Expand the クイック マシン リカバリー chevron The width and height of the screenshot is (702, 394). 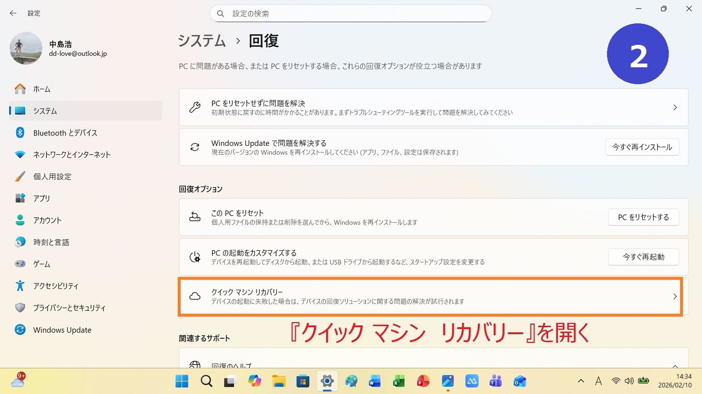pyautogui.click(x=674, y=296)
